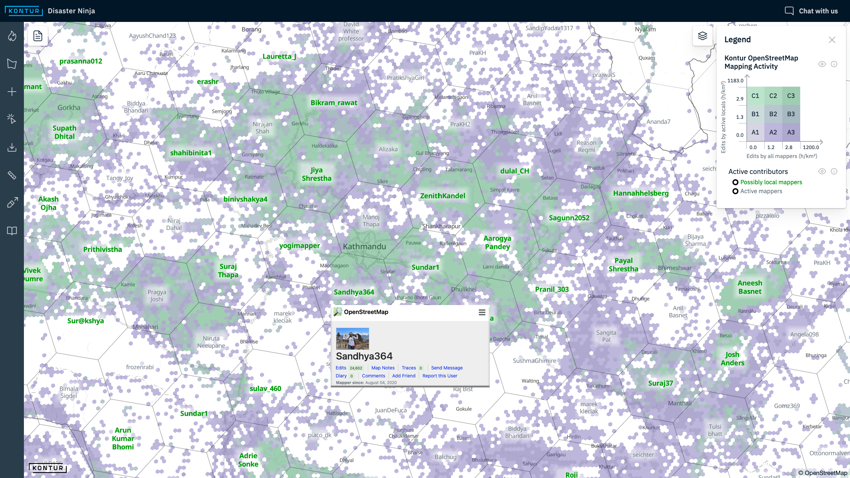
Task: Click mapper label shahibinita1 on map
Action: pos(191,153)
